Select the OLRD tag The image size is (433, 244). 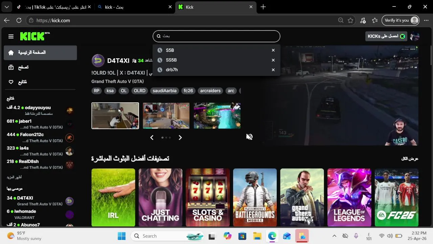click(139, 91)
